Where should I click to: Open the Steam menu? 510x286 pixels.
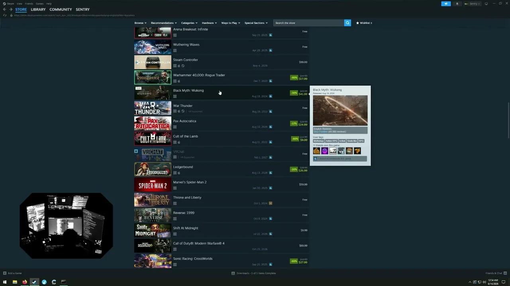[10, 4]
